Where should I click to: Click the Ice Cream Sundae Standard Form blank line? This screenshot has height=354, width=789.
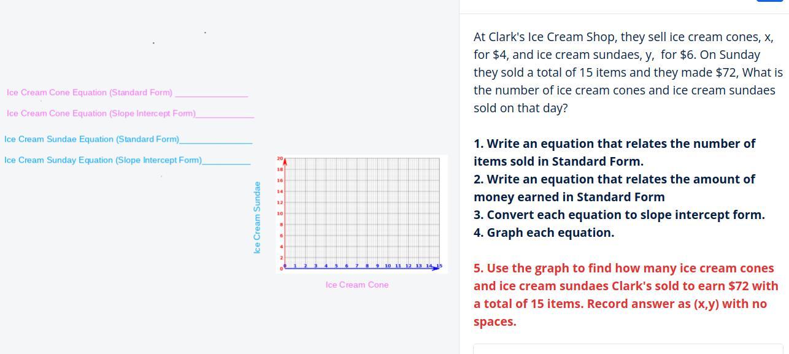click(x=216, y=142)
